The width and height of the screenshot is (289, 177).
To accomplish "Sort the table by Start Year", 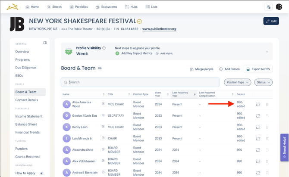I will [168, 94].
